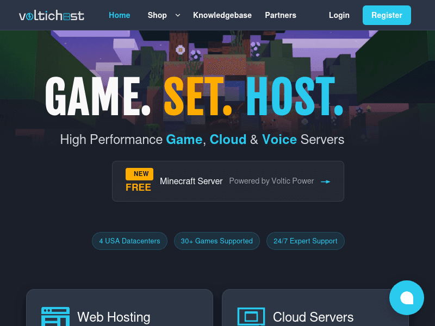Select the Cloud Servers monitor icon
435x326 pixels.
pyautogui.click(x=251, y=316)
